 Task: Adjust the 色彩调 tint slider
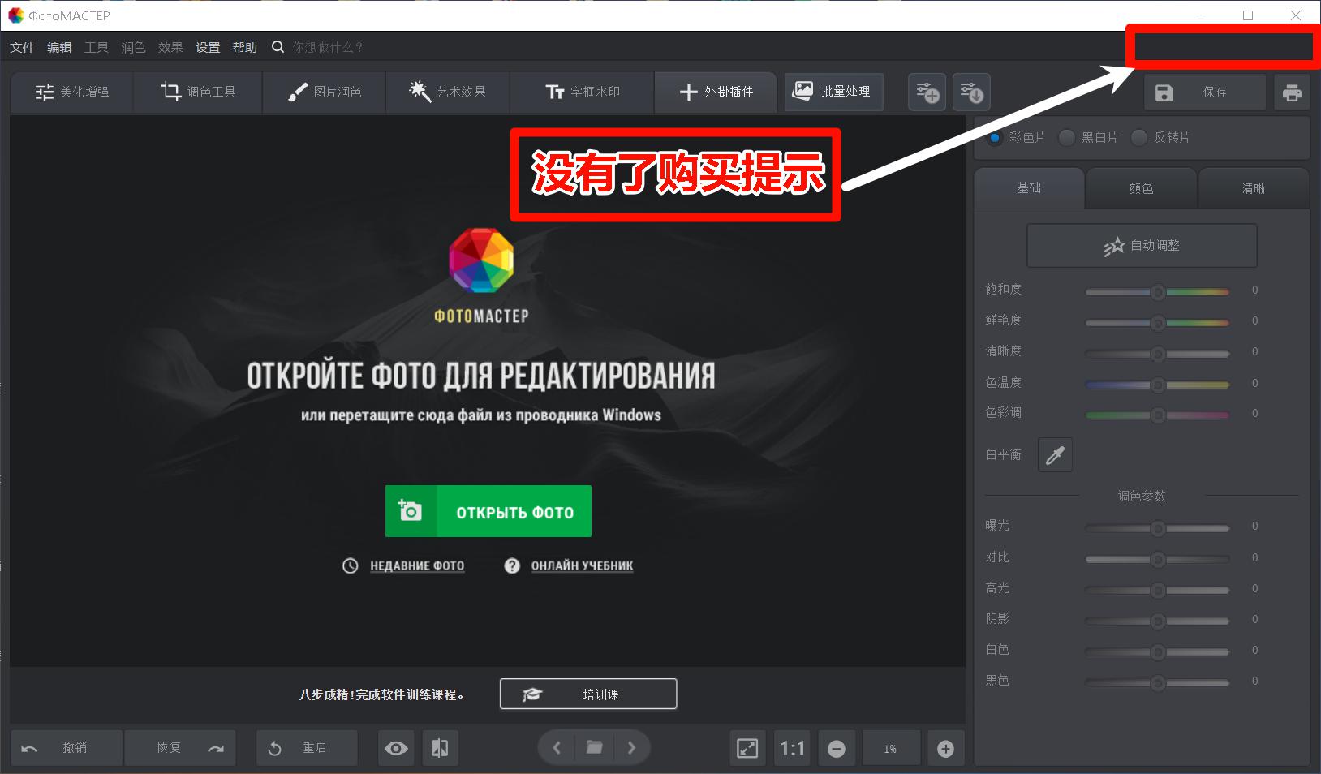click(1158, 415)
